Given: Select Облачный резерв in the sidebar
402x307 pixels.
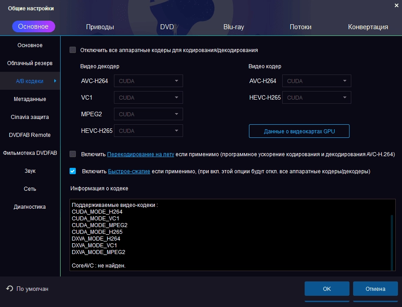Looking at the screenshot, I should pyautogui.click(x=30, y=63).
